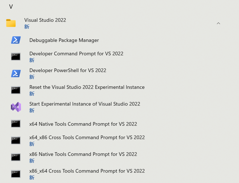Click the Developer Command Prompt console icon
This screenshot has width=239, height=183.
(16, 56)
